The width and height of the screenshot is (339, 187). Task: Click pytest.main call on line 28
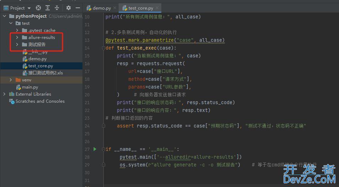pyautogui.click(x=135, y=157)
